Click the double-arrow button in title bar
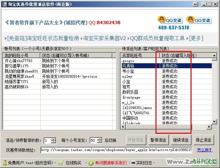220x168 pixels. [195, 4]
